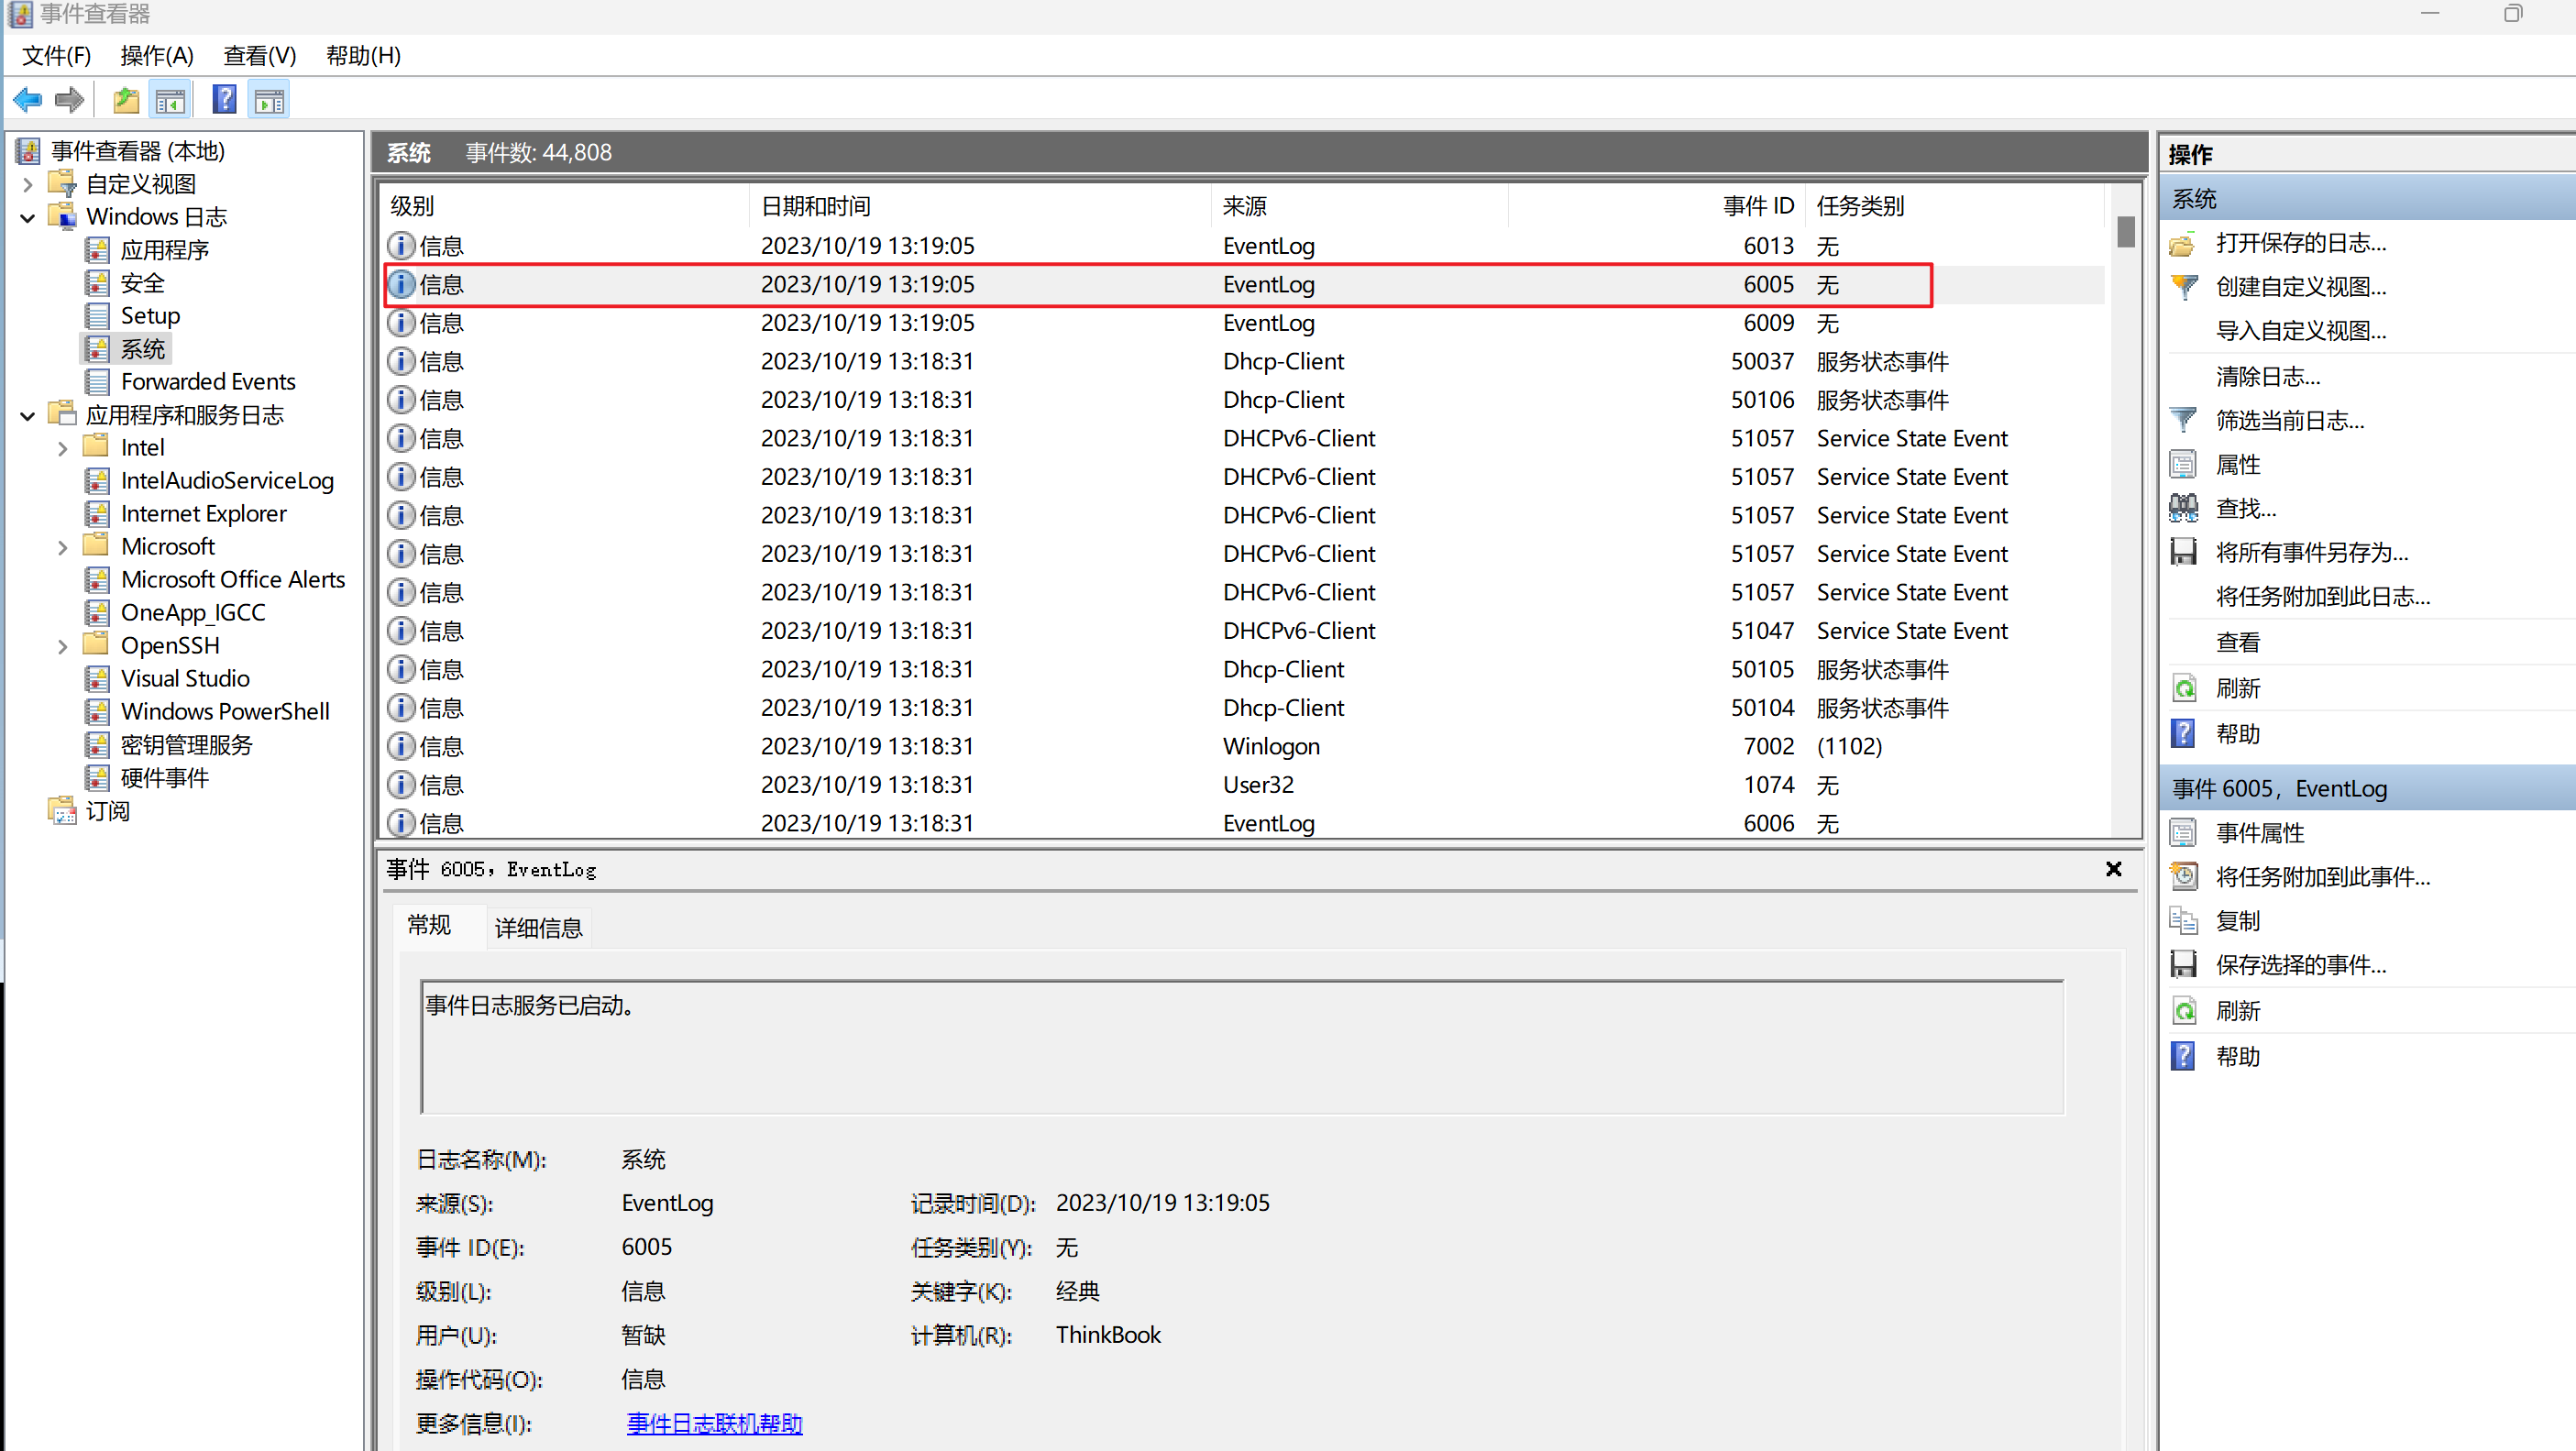
Task: Click 刷新 under the 系统 actions
Action: (x=2237, y=689)
